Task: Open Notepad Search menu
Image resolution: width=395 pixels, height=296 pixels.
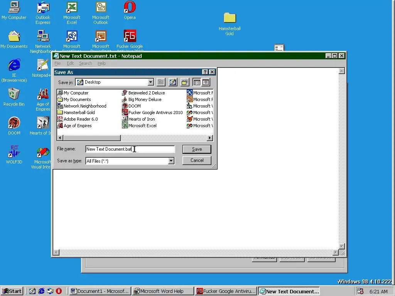Action: click(85, 63)
